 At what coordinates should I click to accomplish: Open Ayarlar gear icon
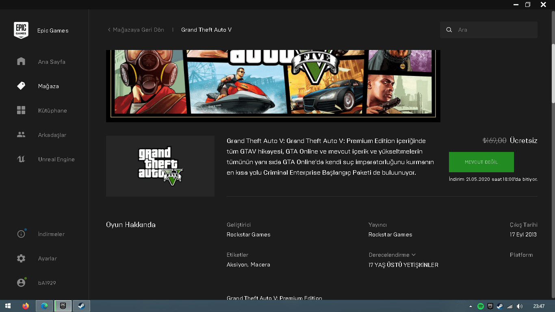[21, 258]
